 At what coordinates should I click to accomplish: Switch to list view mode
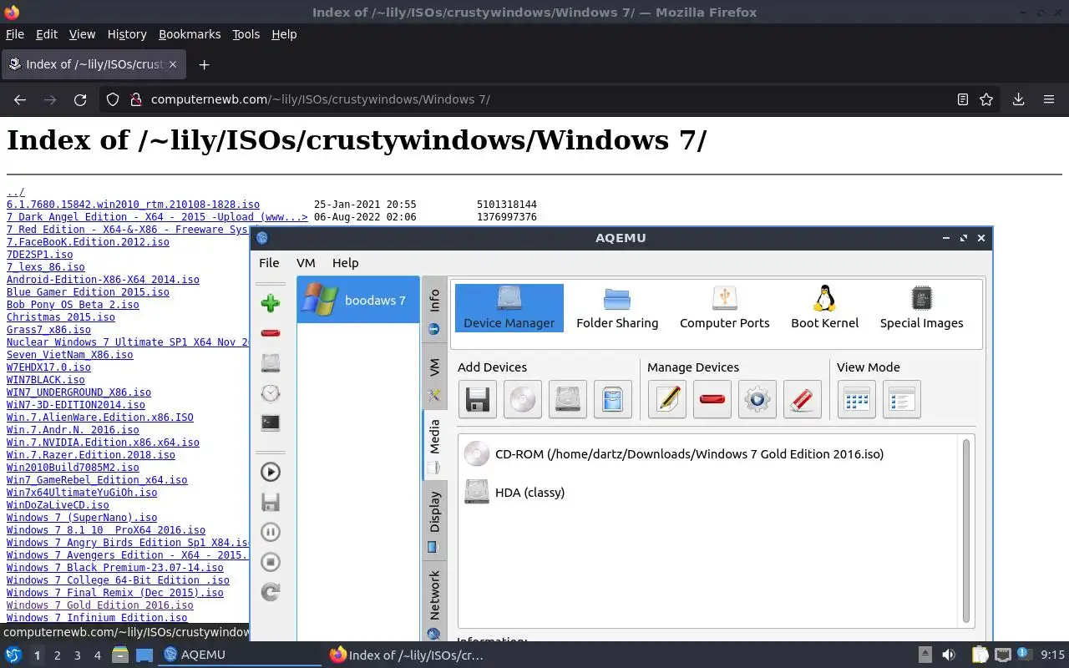pos(902,399)
